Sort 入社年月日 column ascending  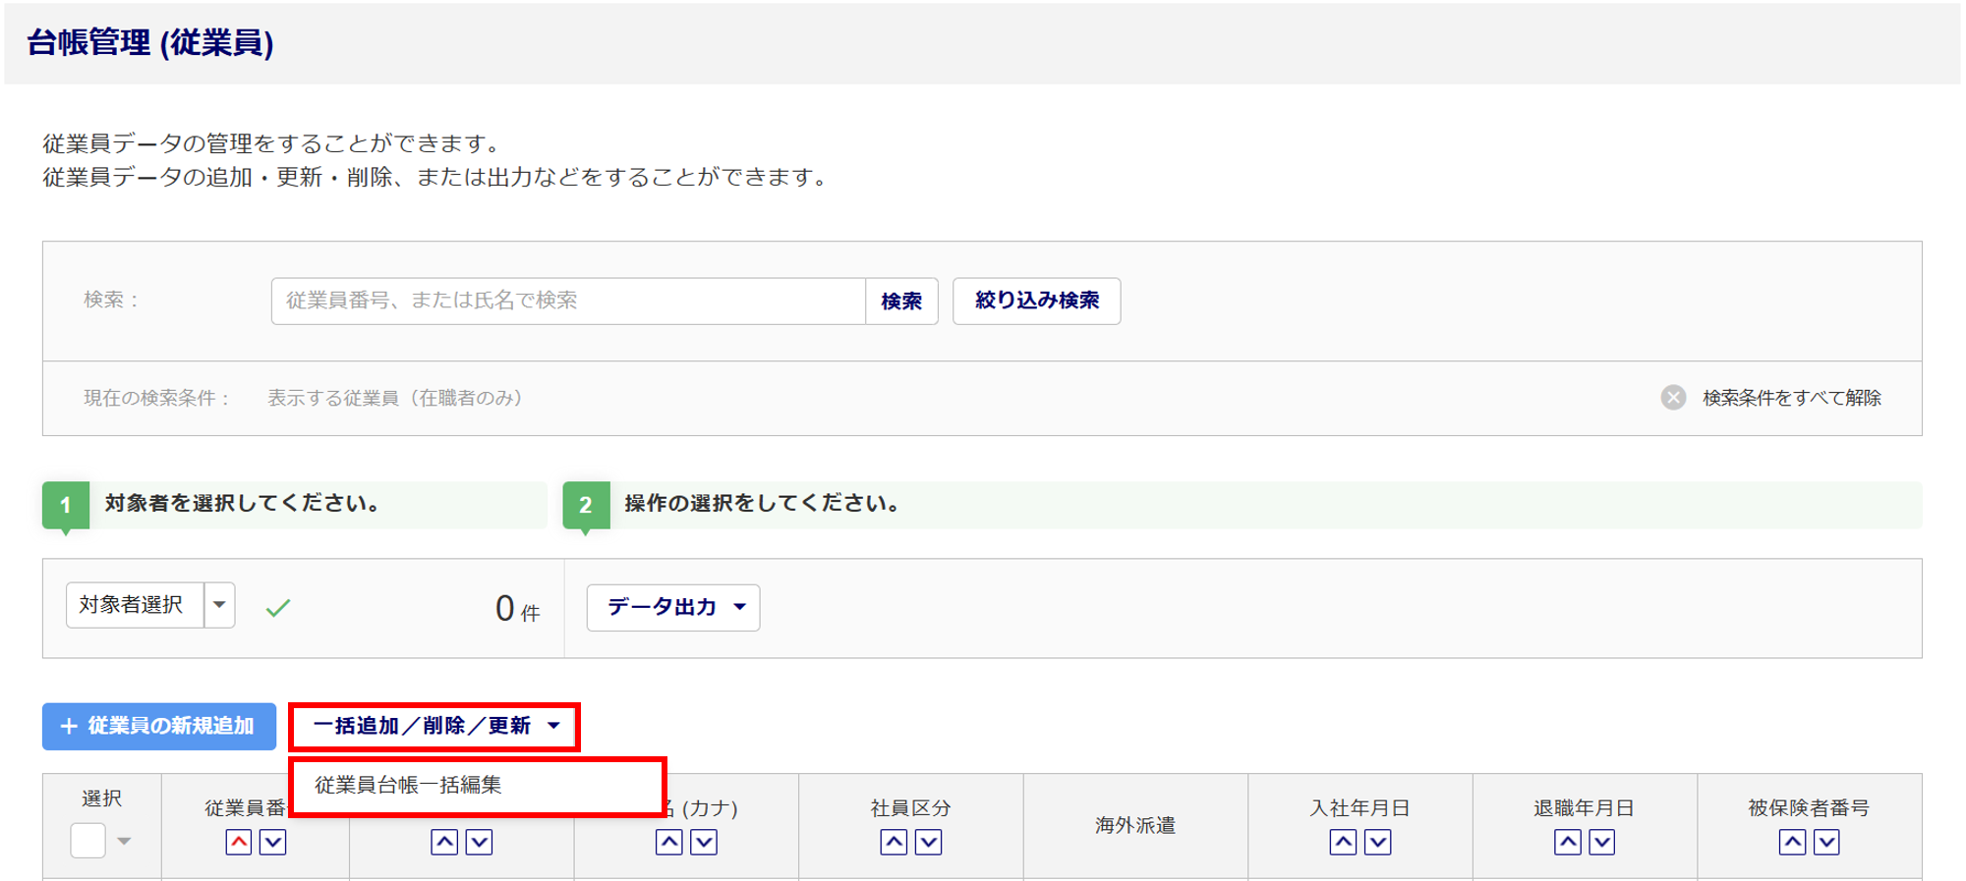(x=1343, y=842)
